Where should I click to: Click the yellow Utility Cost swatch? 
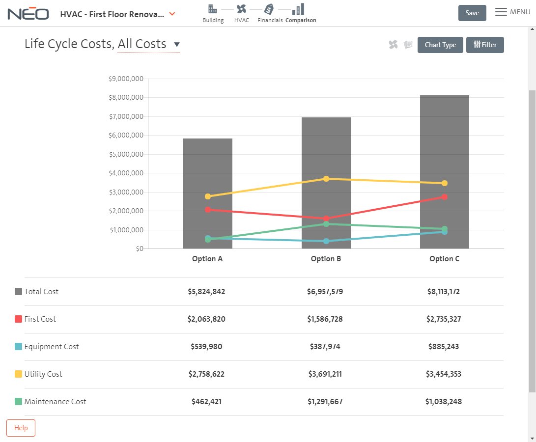(17, 374)
